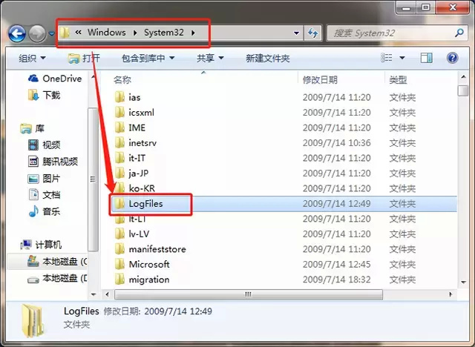Screen dimensions: 475x347
Task: Select 下载 in navigation pane
Action: [44, 95]
